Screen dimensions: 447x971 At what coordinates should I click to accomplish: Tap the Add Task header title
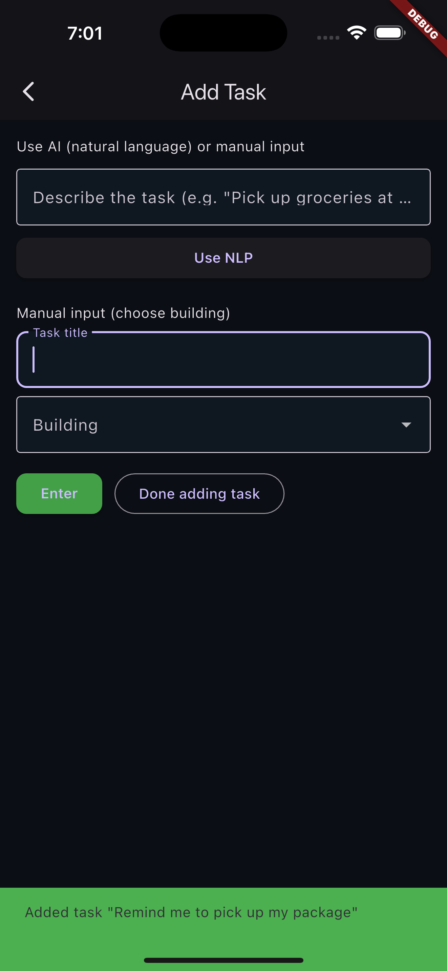223,92
